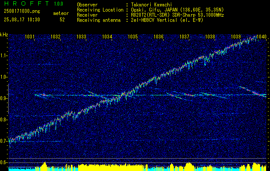Click the 0.9 kHz frequency label
This screenshot has width=270, height=171.
click(x=3, y=98)
